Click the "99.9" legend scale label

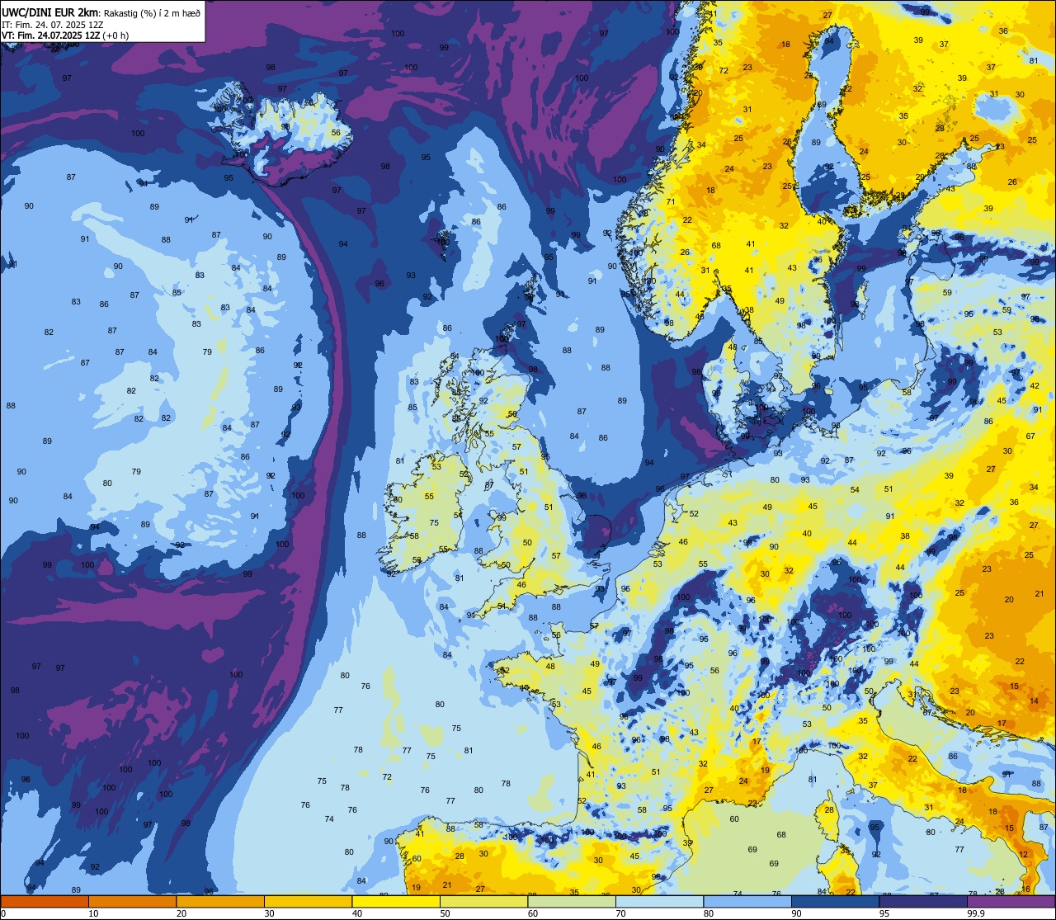click(x=976, y=913)
